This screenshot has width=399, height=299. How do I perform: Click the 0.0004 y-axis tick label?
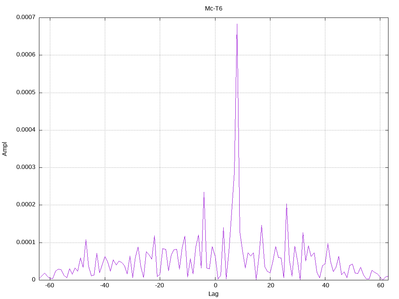coord(26,130)
